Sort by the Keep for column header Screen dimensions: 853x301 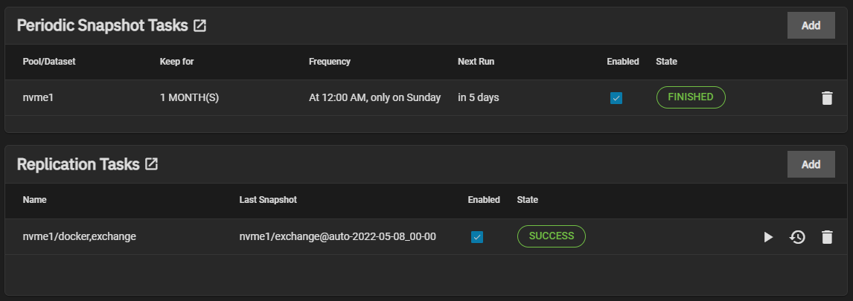pos(176,62)
